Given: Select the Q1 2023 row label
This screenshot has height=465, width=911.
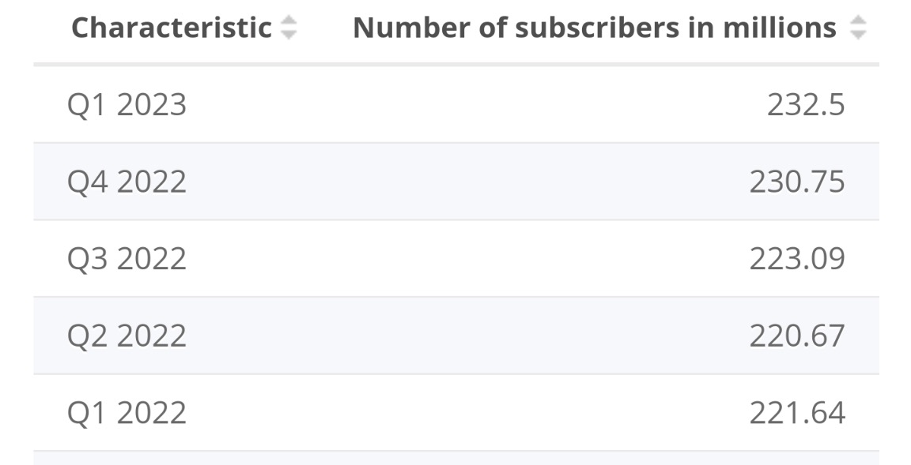Looking at the screenshot, I should coord(127,104).
